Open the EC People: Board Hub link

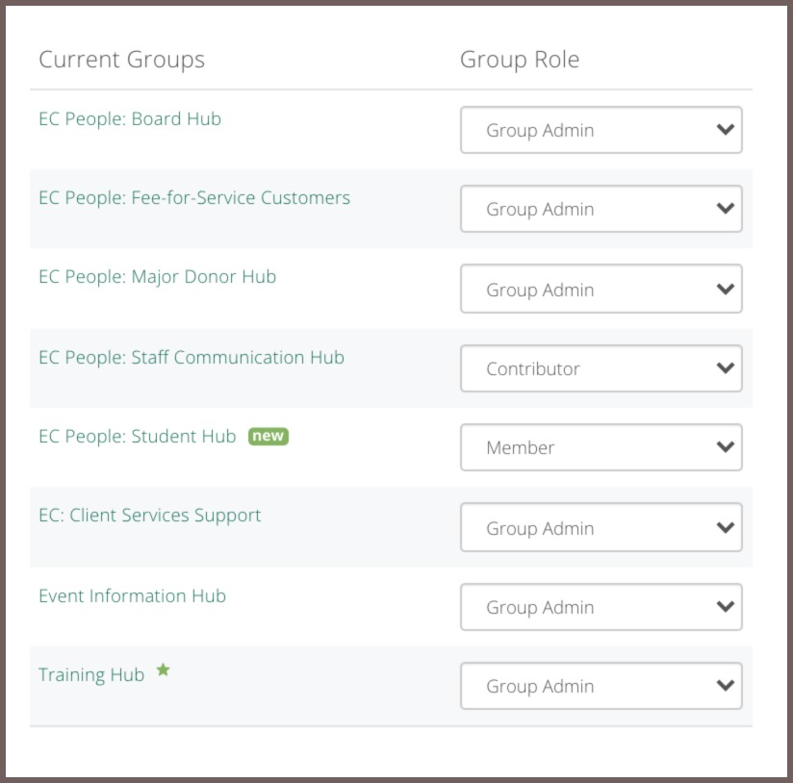click(130, 118)
